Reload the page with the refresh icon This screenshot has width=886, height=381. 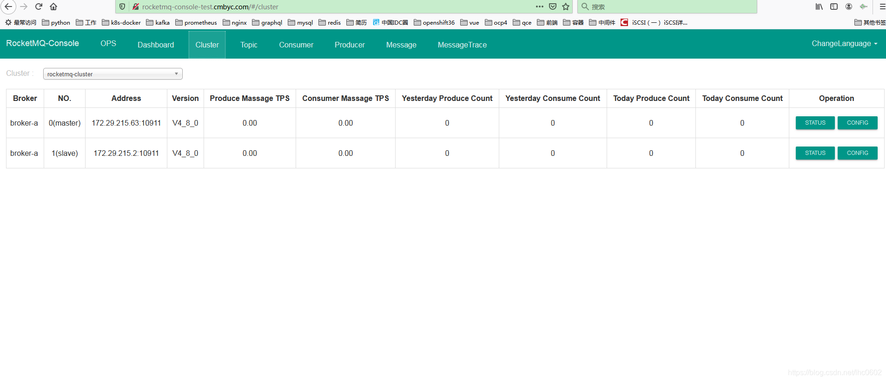[39, 7]
